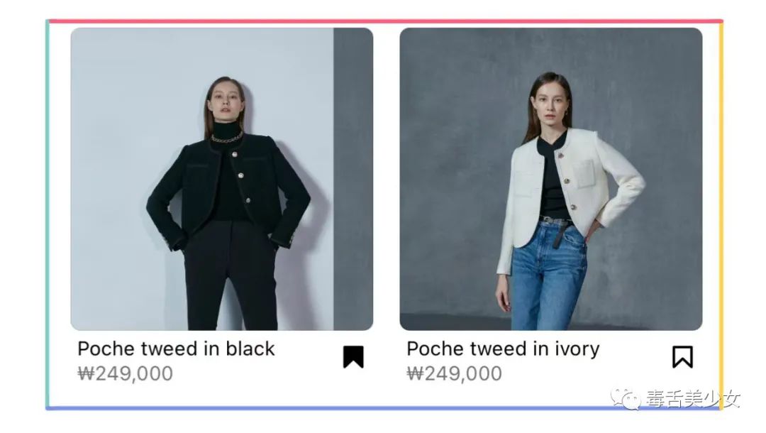Viewport: 766px width, 433px height.
Task: Click the dark gray panel beside black-jacket model
Action: pyautogui.click(x=353, y=179)
